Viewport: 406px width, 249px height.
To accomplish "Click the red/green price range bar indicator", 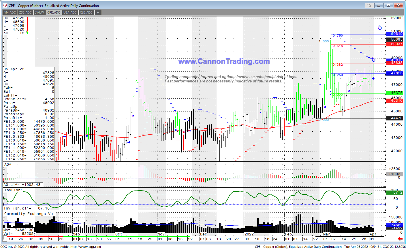I will (27, 25).
